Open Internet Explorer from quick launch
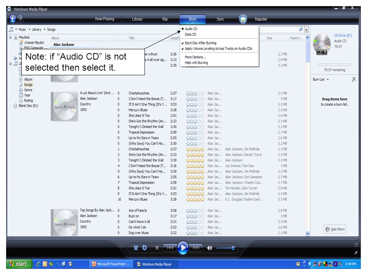Screen dimensions: 367x275 coord(39,264)
